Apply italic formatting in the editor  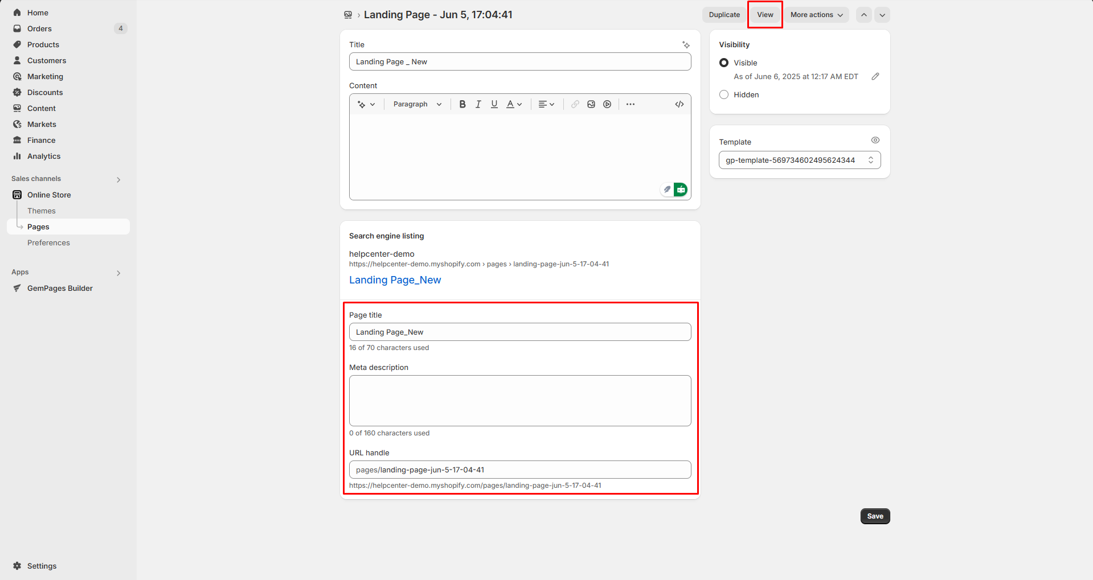[478, 104]
